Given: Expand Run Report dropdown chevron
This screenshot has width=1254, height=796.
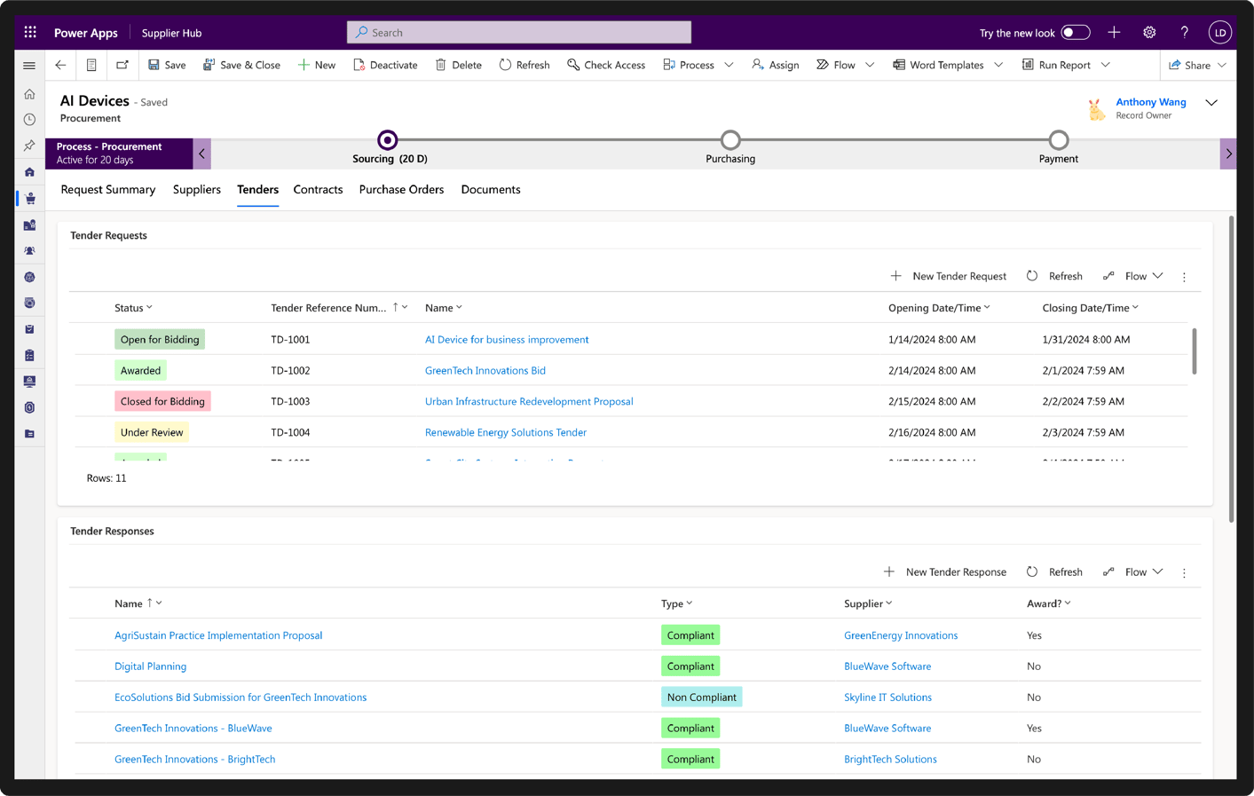Looking at the screenshot, I should tap(1106, 65).
